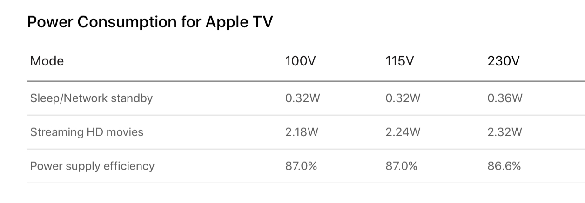Click the 87.0% efficiency under 100V
This screenshot has width=585, height=203.
pos(301,166)
